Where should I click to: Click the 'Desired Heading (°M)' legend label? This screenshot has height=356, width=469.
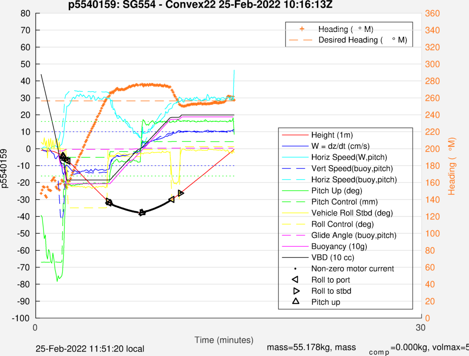(363, 40)
